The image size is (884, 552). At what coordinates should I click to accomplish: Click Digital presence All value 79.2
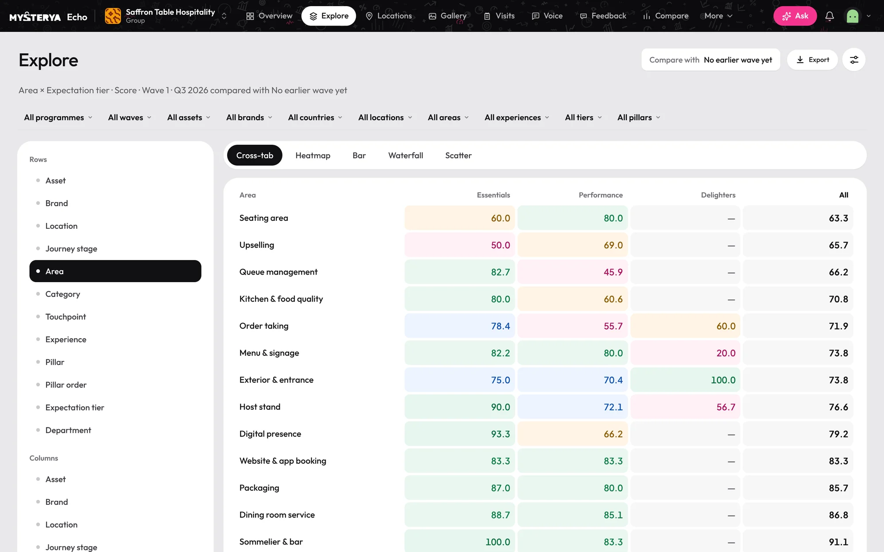click(x=798, y=434)
